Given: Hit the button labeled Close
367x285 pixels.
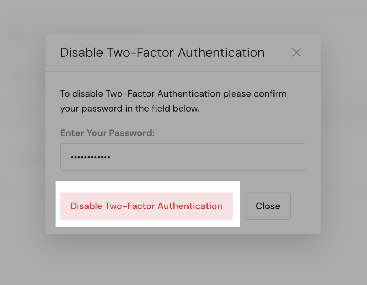Looking at the screenshot, I should [x=268, y=206].
